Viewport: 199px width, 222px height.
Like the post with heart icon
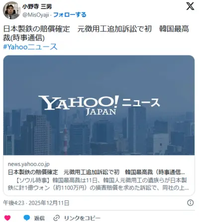[7, 218]
